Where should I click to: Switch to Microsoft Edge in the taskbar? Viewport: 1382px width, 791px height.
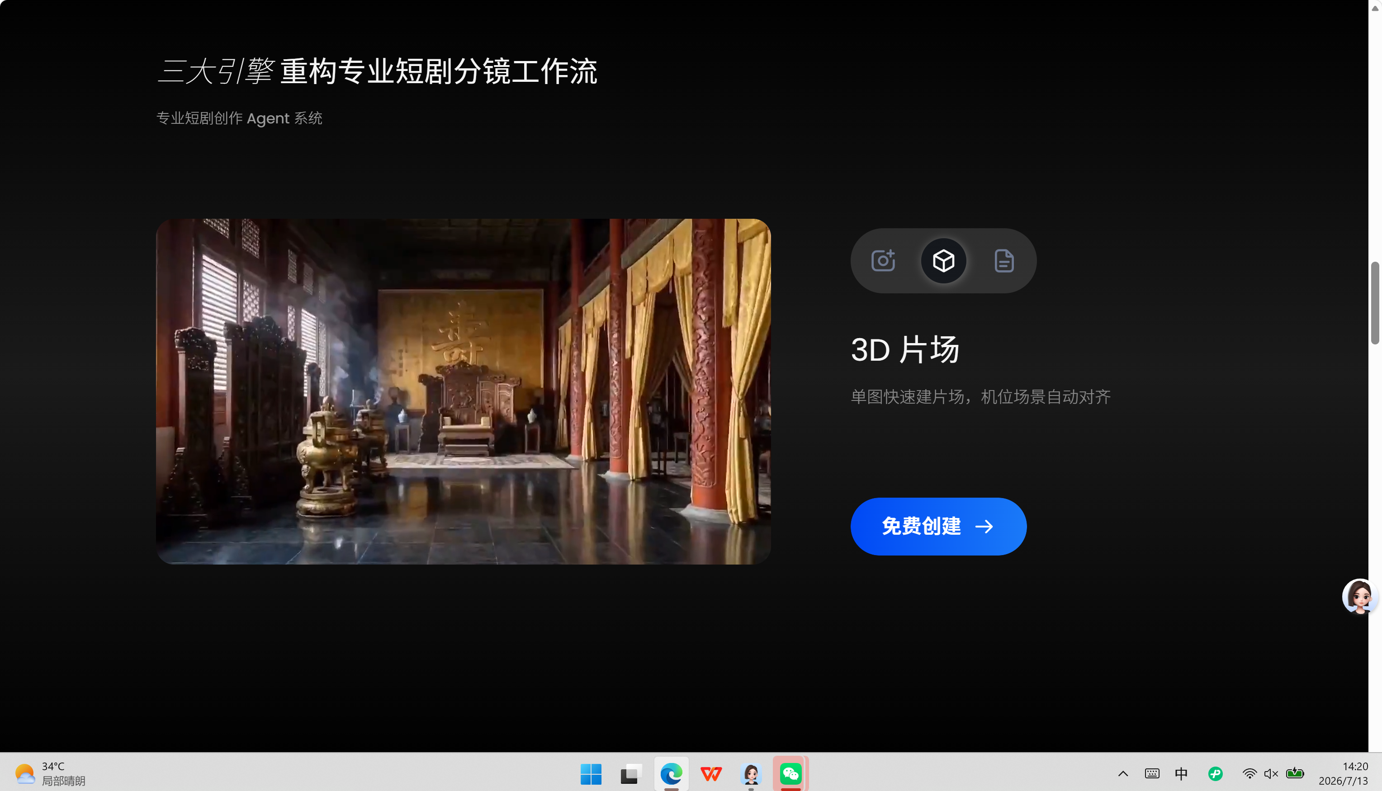(x=671, y=774)
